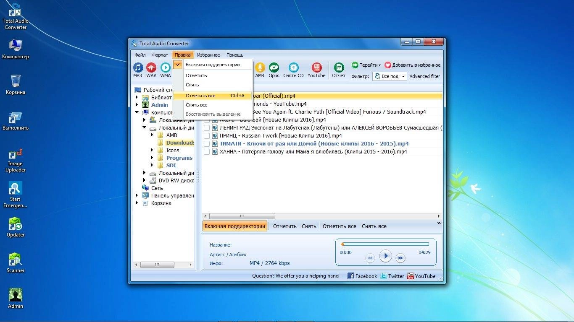Select the Scanner desktop icon
The width and height of the screenshot is (574, 322).
coord(16,263)
